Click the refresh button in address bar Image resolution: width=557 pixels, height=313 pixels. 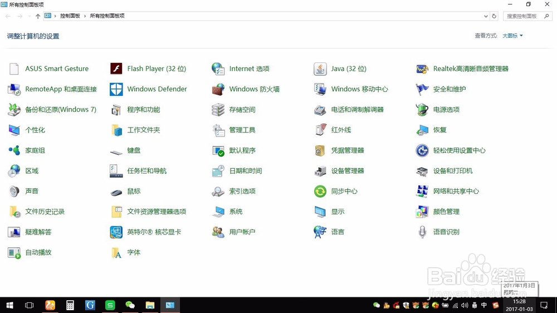[x=494, y=16]
